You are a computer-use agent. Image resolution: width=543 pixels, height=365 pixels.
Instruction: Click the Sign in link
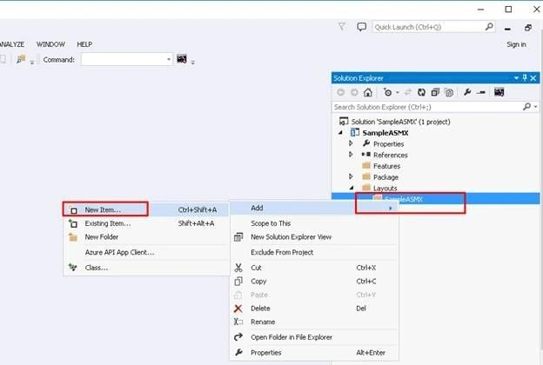516,44
